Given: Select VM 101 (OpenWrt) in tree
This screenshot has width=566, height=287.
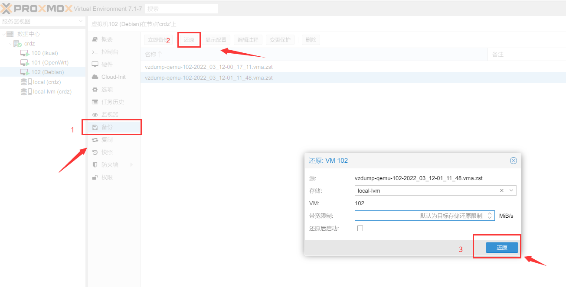Looking at the screenshot, I should point(49,63).
